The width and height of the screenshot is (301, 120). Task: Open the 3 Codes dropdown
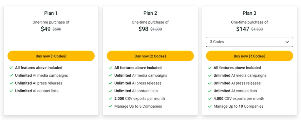pos(249,42)
